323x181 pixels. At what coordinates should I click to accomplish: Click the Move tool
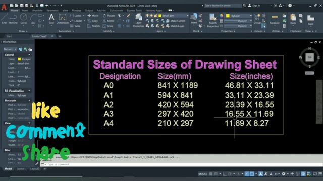[x=93, y=16]
